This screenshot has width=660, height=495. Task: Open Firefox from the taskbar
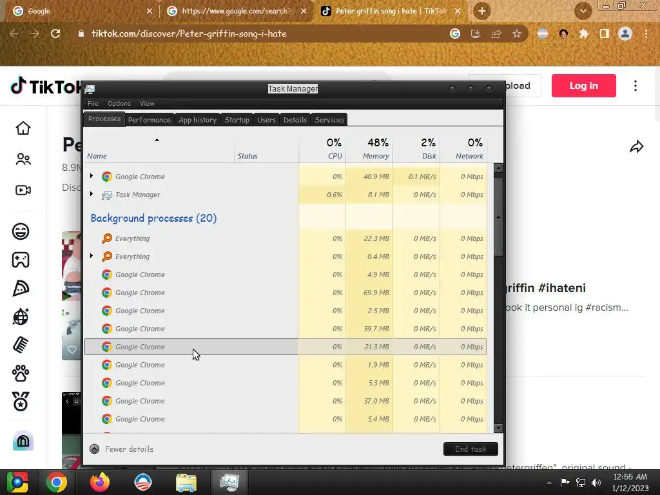coord(100,482)
